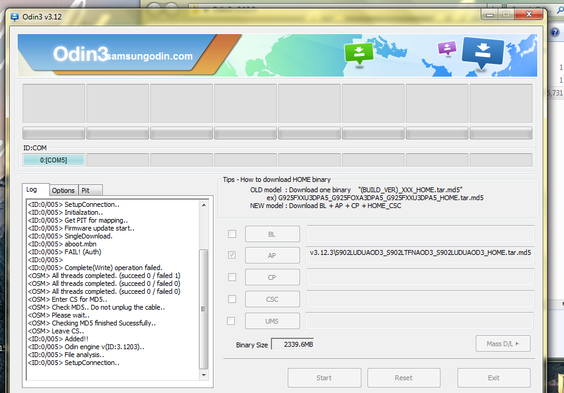Image resolution: width=564 pixels, height=393 pixels.
Task: Click 'Firmware update start..' log line
Action: (82, 228)
